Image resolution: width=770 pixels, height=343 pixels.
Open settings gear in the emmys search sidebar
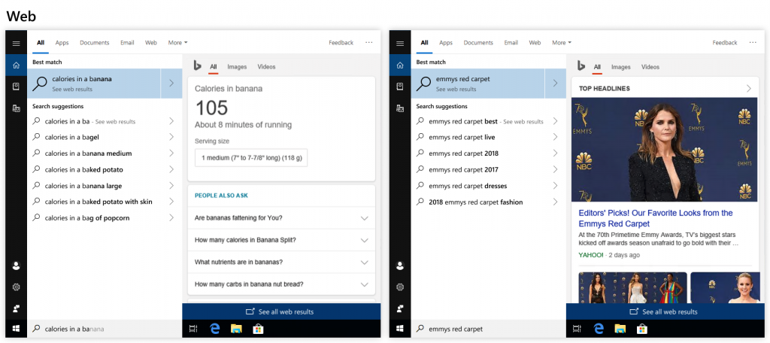tap(400, 287)
